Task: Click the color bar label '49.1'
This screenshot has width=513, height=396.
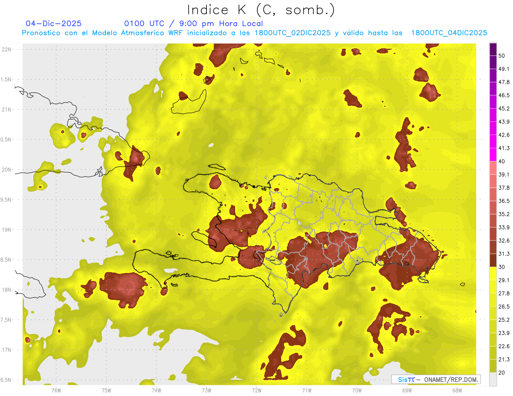Action: pos(504,69)
